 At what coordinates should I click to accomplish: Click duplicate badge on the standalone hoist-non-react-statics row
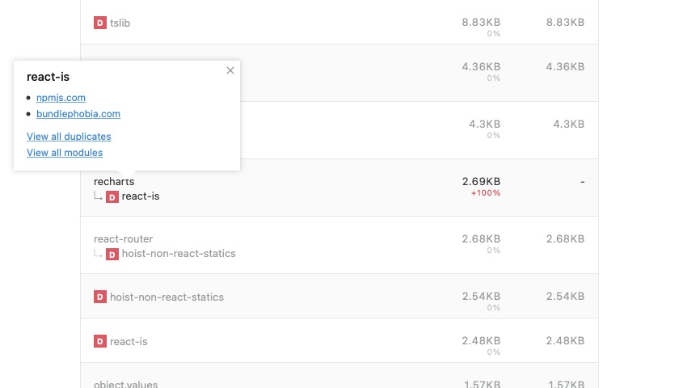[x=100, y=297]
